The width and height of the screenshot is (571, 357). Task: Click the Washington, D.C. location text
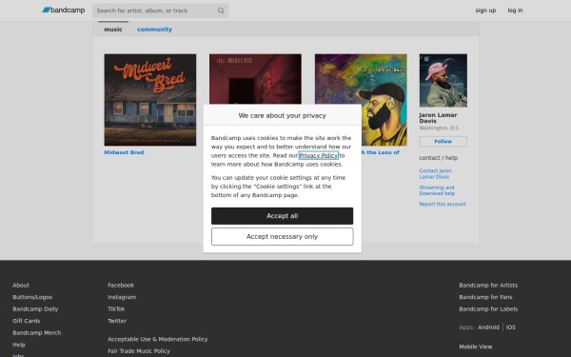pyautogui.click(x=439, y=128)
